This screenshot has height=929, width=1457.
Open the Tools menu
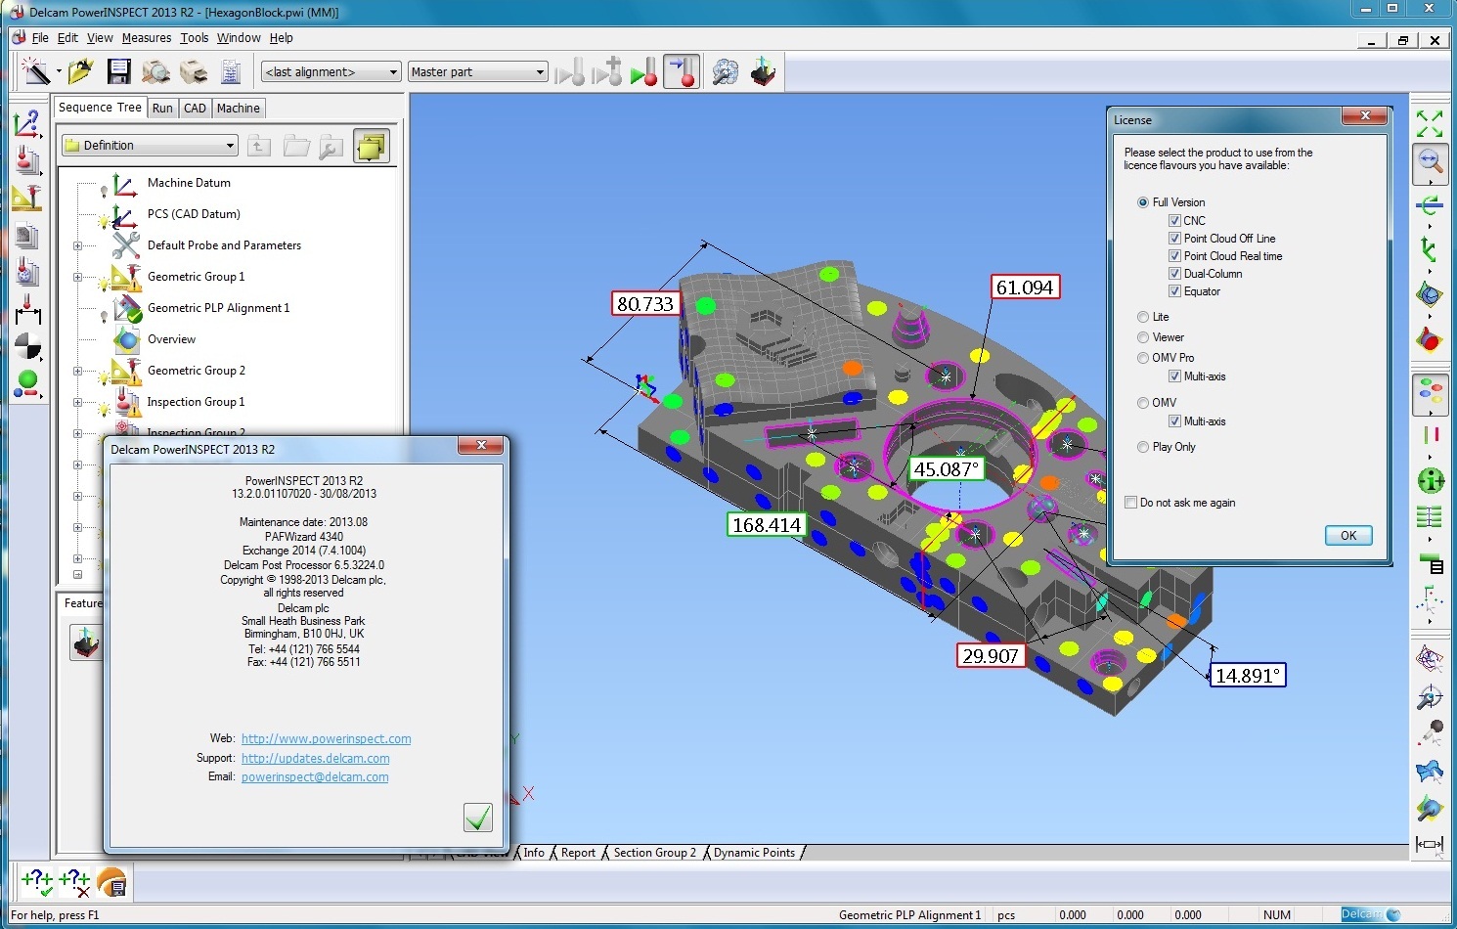pyautogui.click(x=195, y=38)
